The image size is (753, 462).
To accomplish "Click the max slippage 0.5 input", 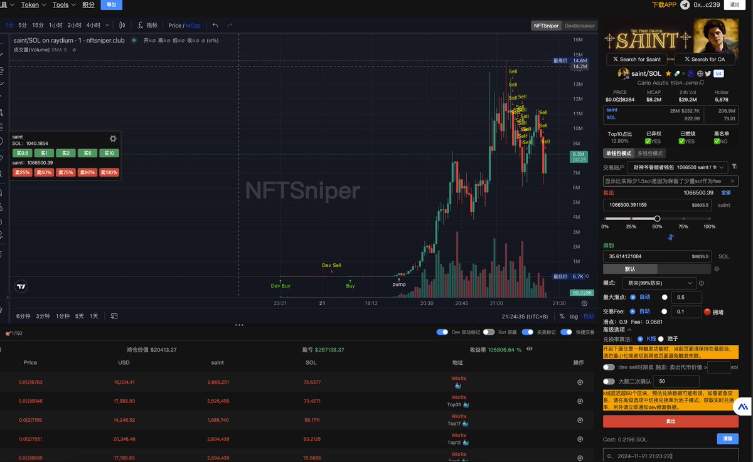I will tap(686, 297).
